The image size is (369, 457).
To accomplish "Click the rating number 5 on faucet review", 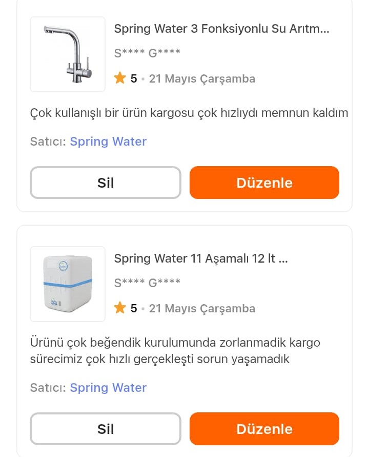I will (x=134, y=78).
